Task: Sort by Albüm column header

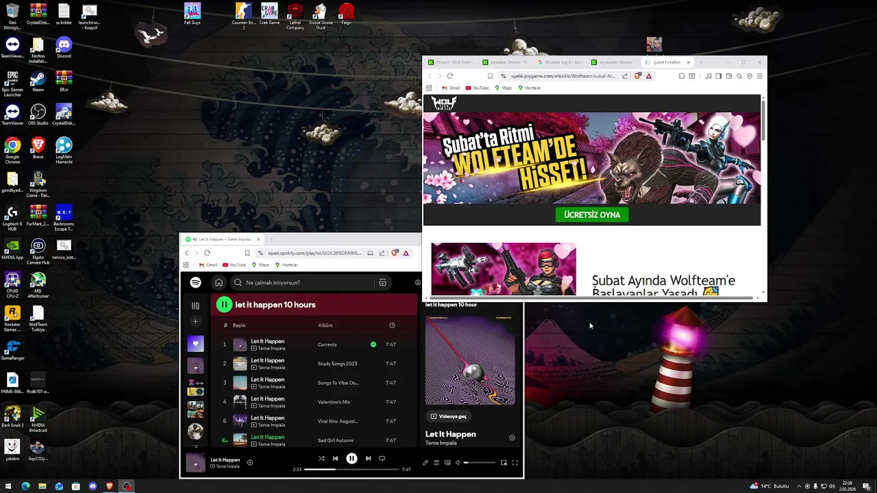Action: coord(325,325)
